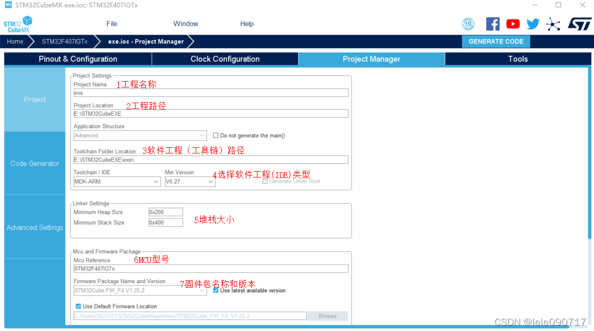The height and width of the screenshot is (331, 594).
Task: Open Firmware Package Name and Version dropdown
Action: (140, 291)
